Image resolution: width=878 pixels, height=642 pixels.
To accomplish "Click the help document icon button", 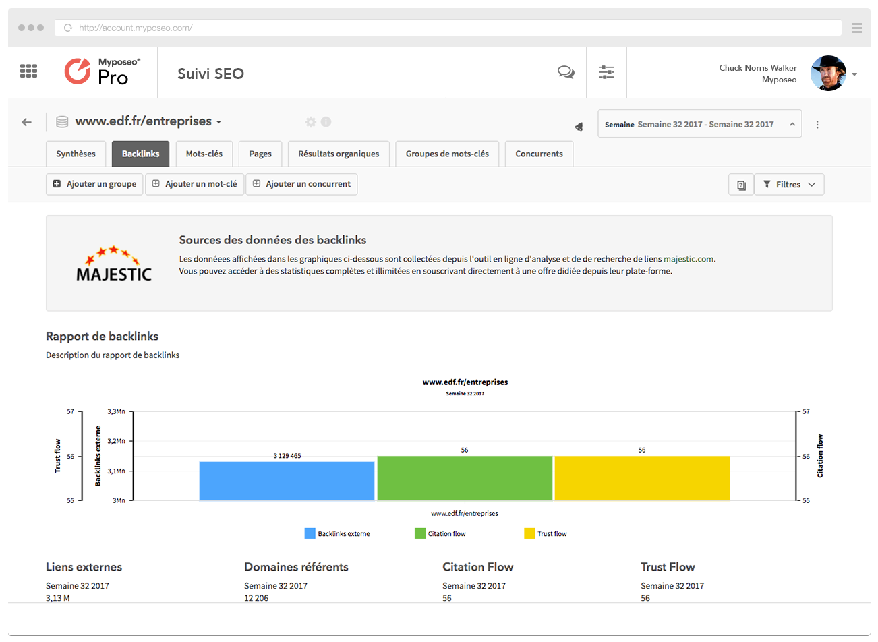I will (x=741, y=185).
